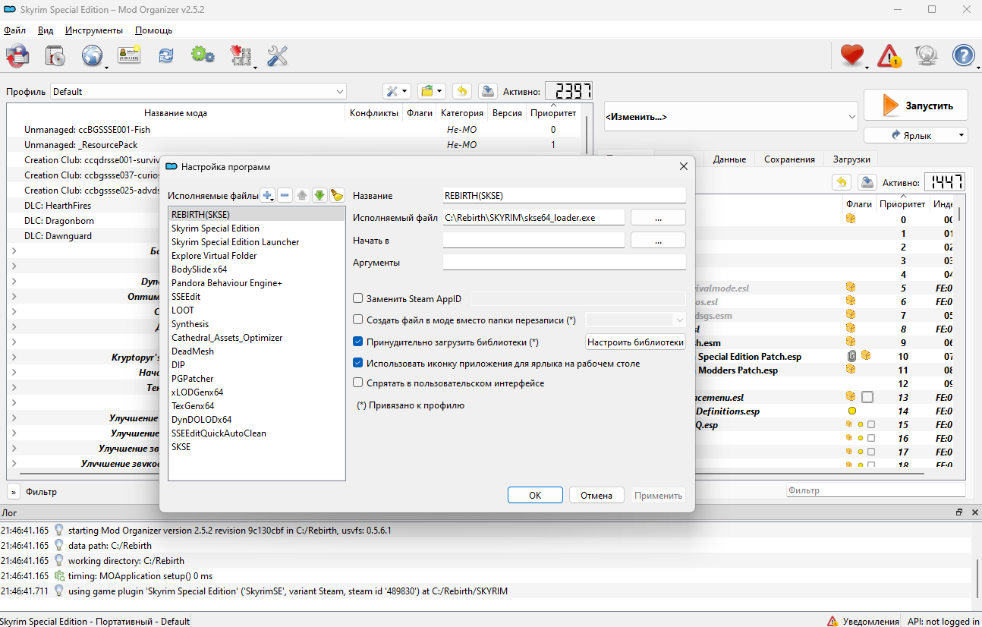Expand the Kryptopyr's mod group row
The height and width of the screenshot is (627, 982).
(14, 358)
